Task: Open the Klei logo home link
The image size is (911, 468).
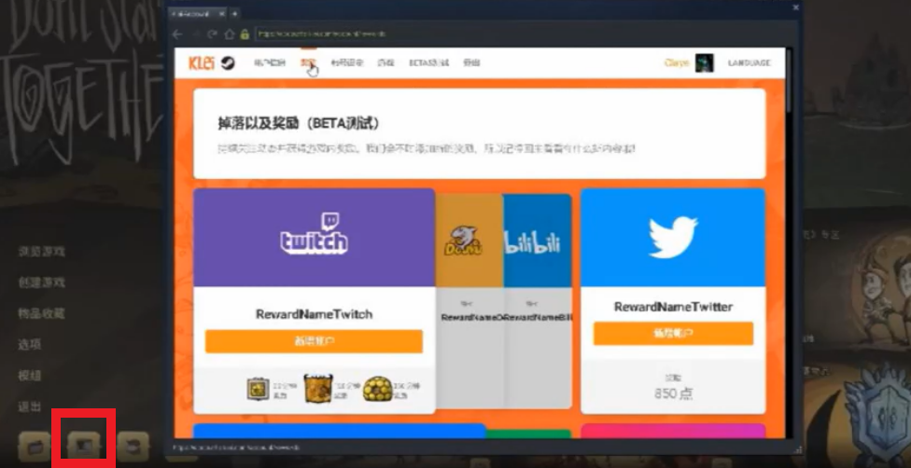Action: point(202,62)
